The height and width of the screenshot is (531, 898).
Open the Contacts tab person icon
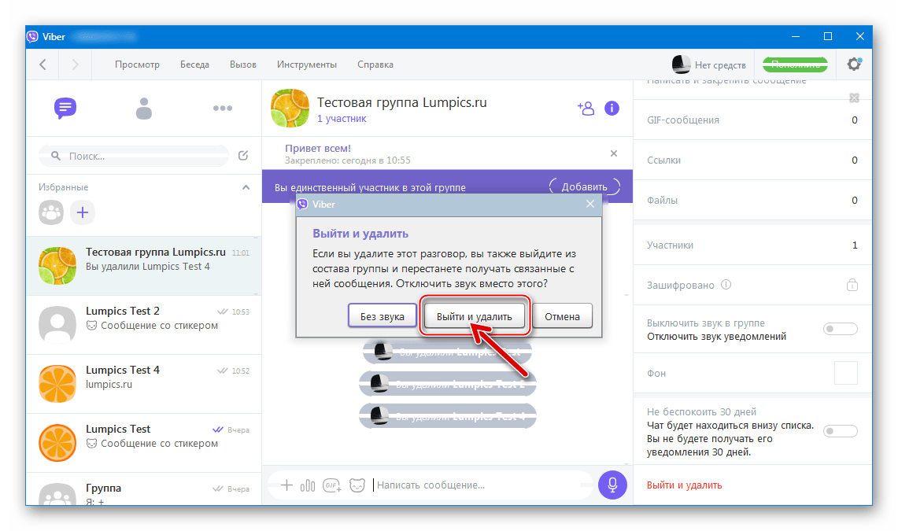[x=144, y=108]
